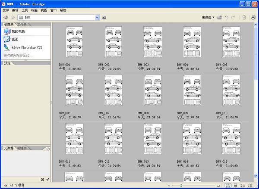Image resolution: width=259 pixels, height=189 pixels.
Task: Rotate counterclockwise using the toolbar icon
Action: (227, 18)
